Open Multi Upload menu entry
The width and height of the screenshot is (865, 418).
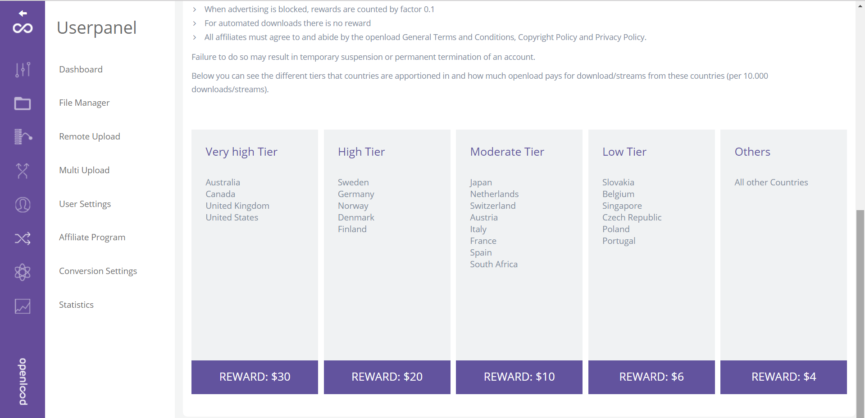pos(84,170)
